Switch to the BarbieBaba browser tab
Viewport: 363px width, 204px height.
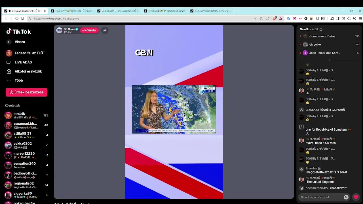pos(118,11)
